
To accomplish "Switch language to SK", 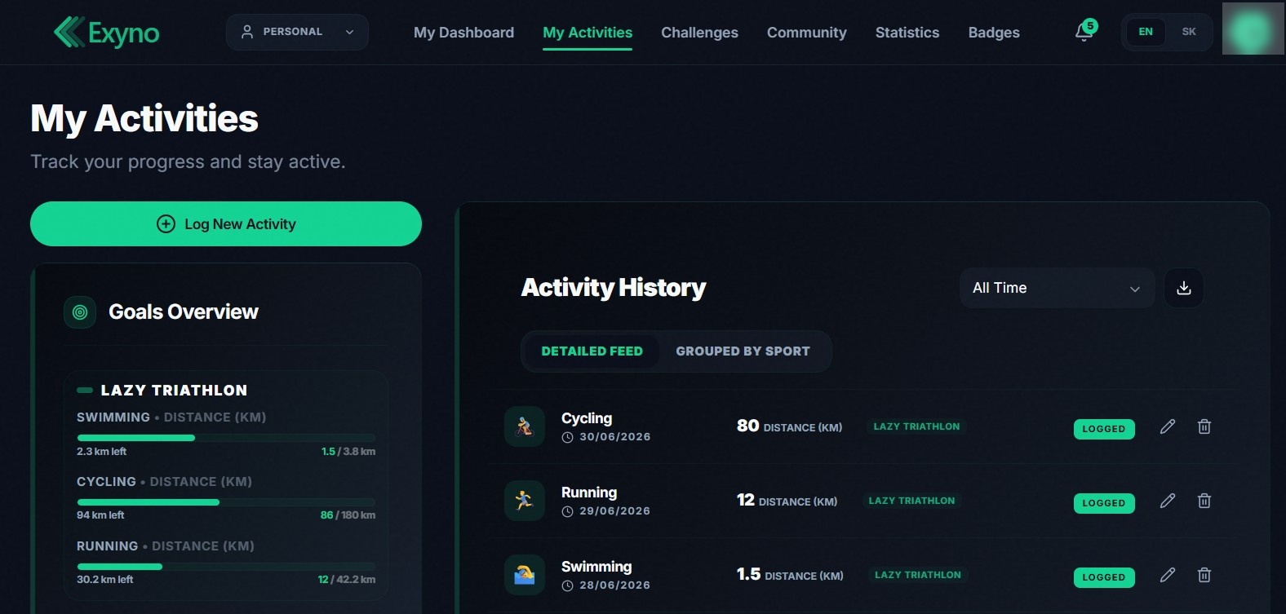I will tap(1189, 32).
